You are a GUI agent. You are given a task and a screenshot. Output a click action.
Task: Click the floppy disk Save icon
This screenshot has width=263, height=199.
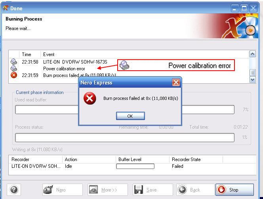coord(139,190)
